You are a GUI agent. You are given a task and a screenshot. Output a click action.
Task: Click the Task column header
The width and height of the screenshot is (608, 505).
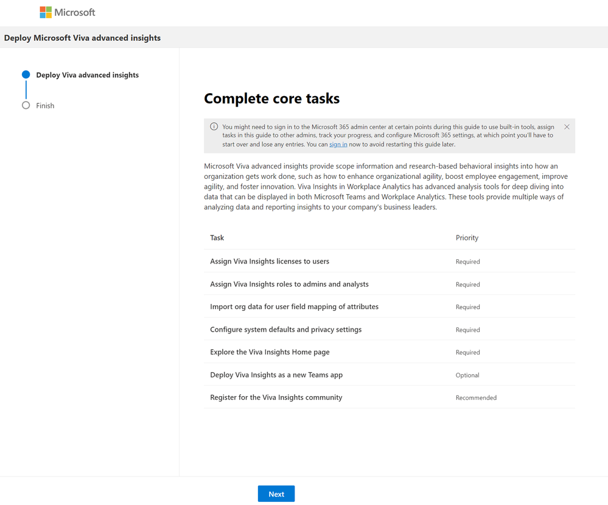tap(217, 237)
